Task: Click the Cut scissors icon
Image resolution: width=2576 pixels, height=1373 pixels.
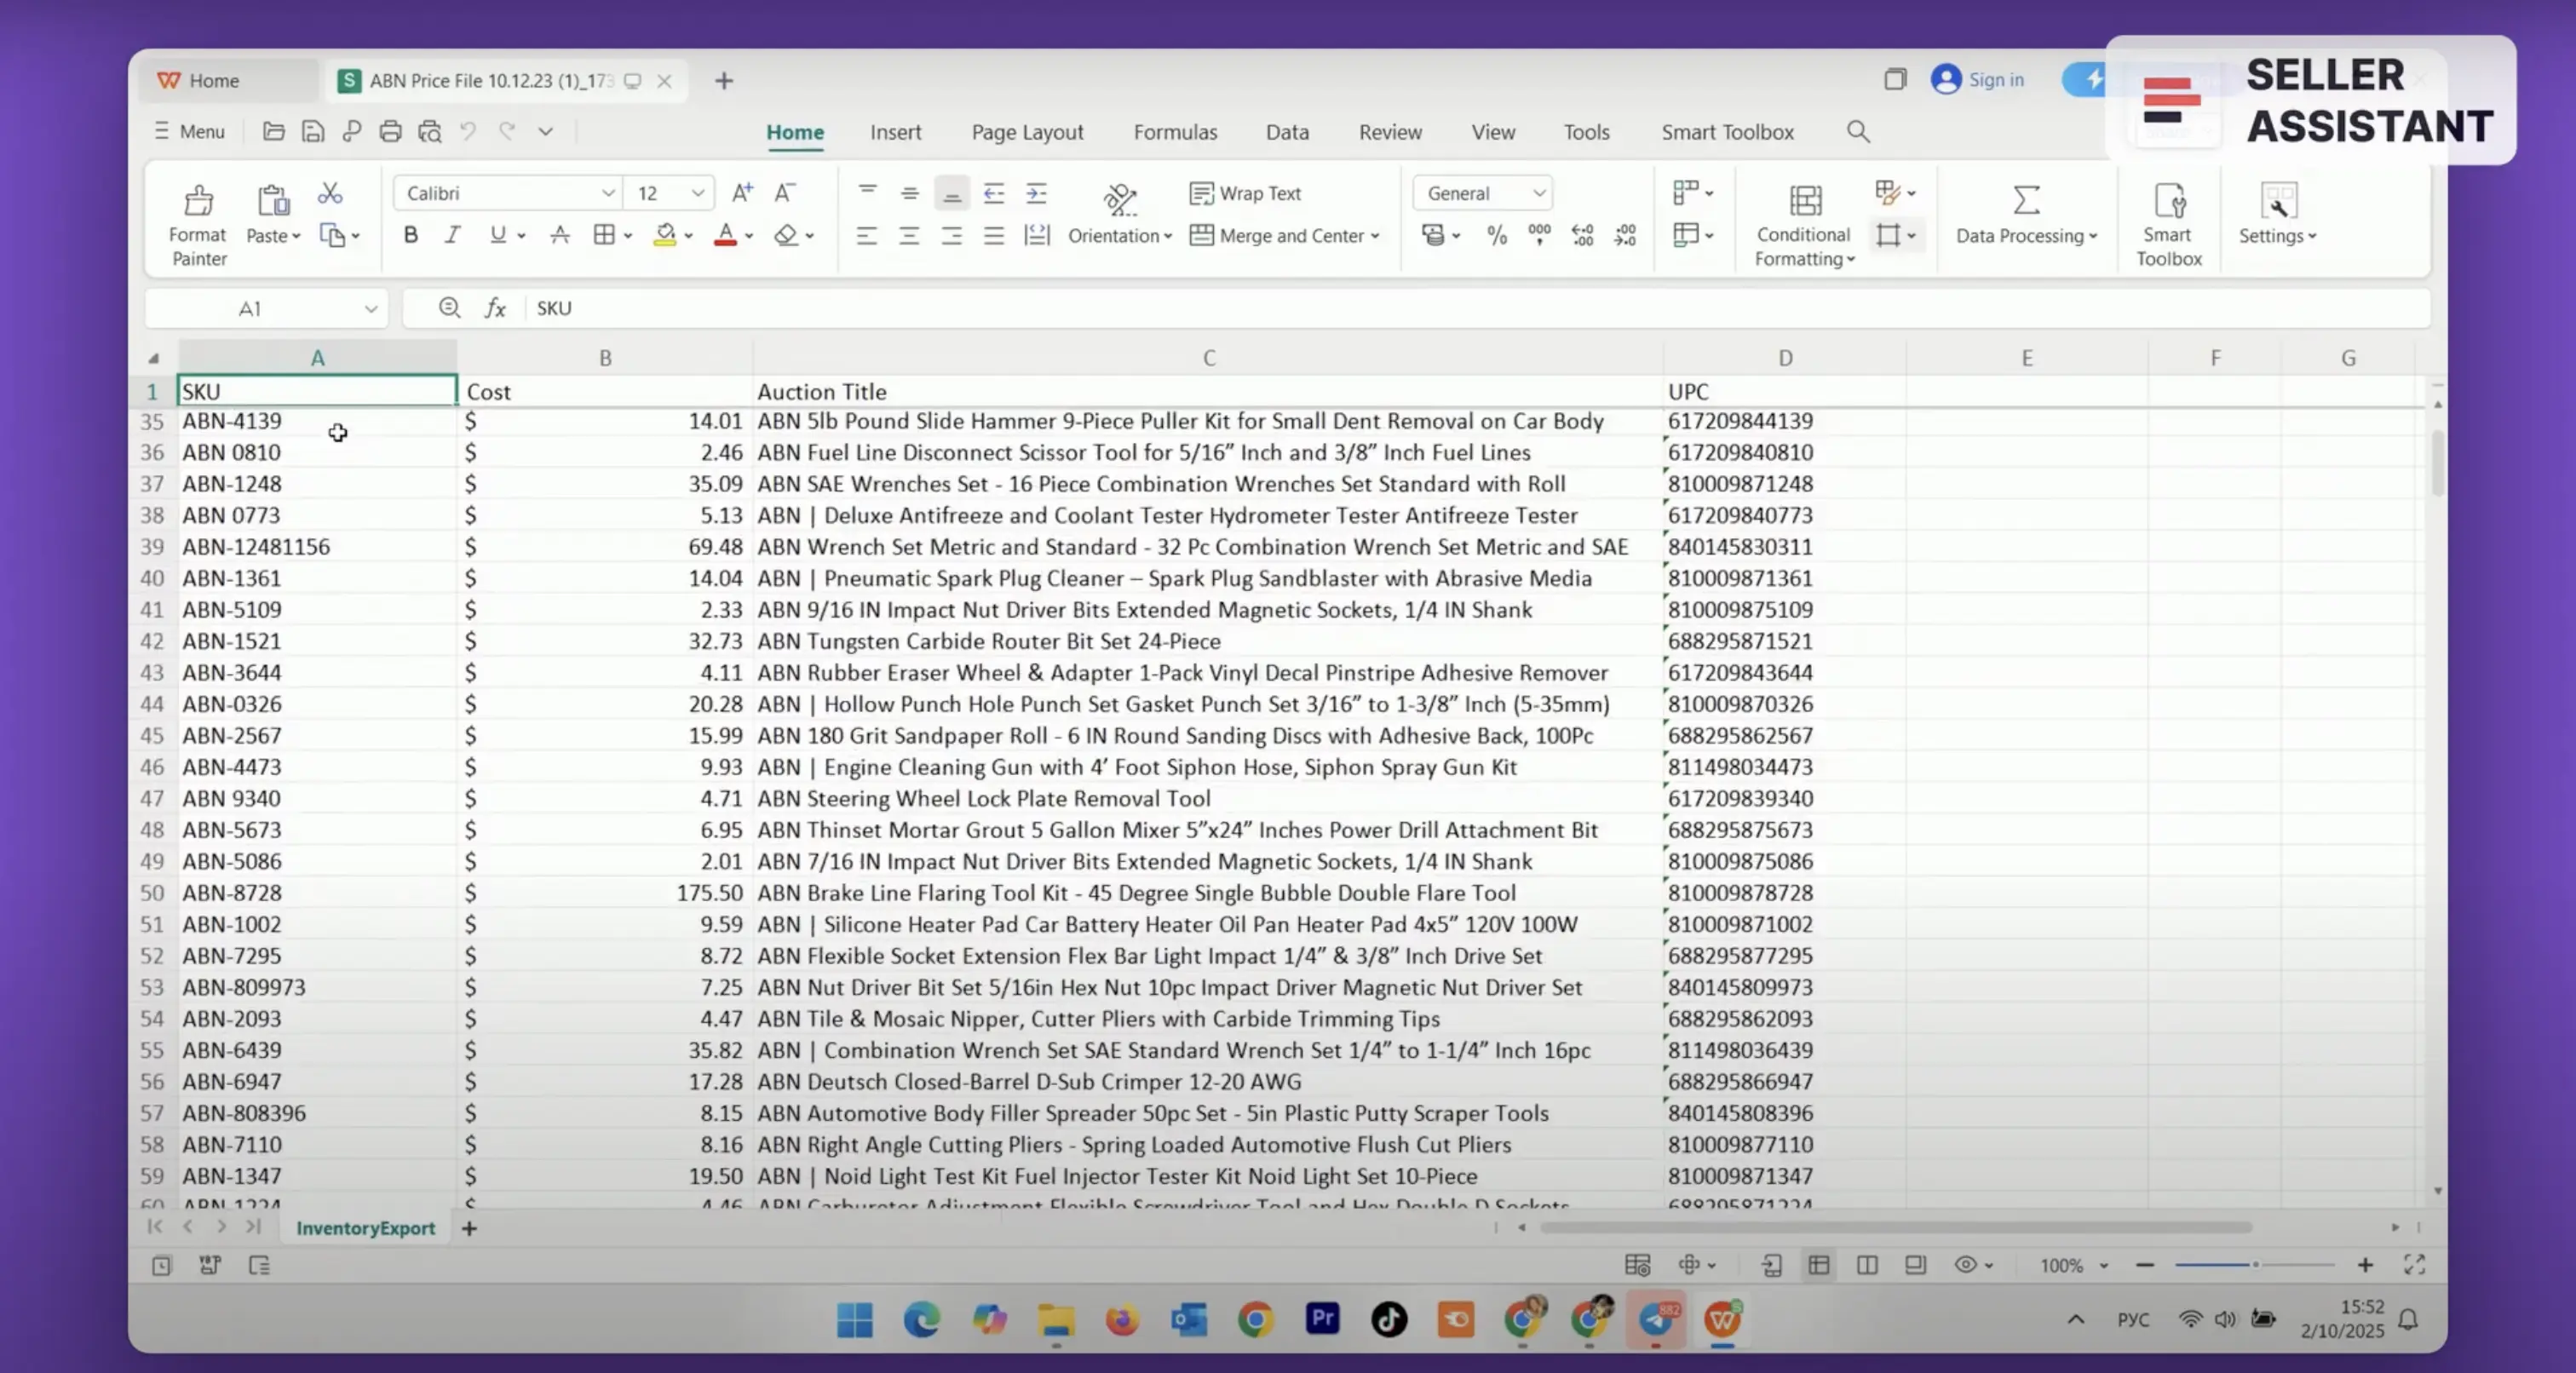Action: point(330,193)
